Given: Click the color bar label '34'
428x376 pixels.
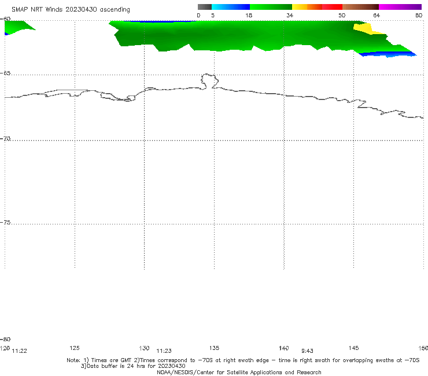Looking at the screenshot, I should pyautogui.click(x=290, y=15).
